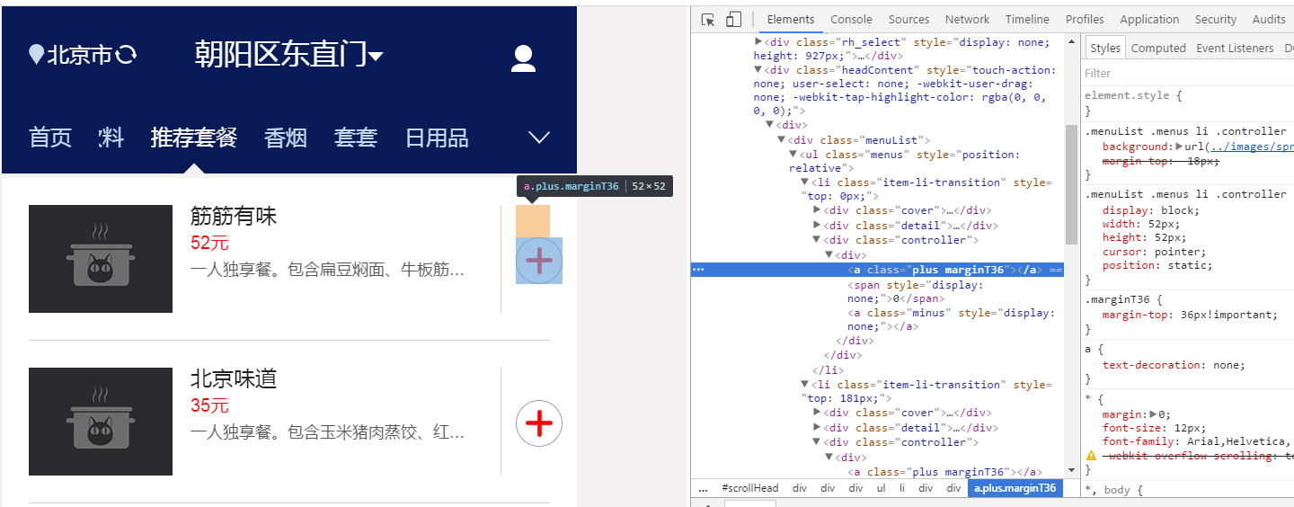1294x507 pixels.
Task: Collapse the menuList div node
Action: click(782, 140)
